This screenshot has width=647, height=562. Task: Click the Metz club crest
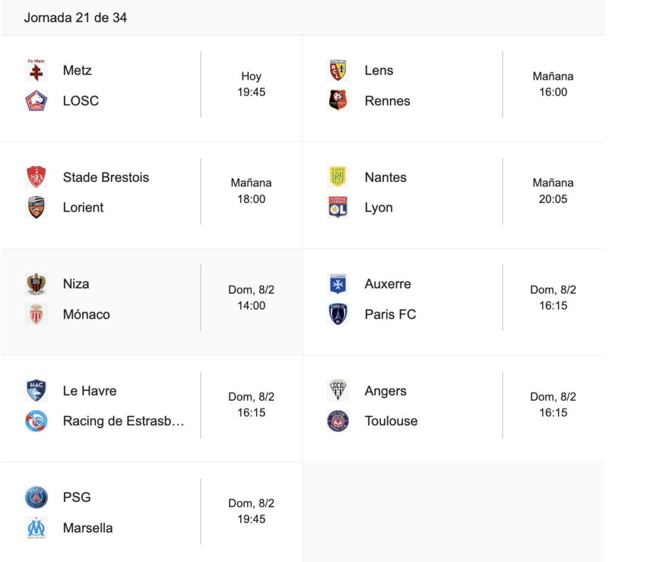[36, 70]
